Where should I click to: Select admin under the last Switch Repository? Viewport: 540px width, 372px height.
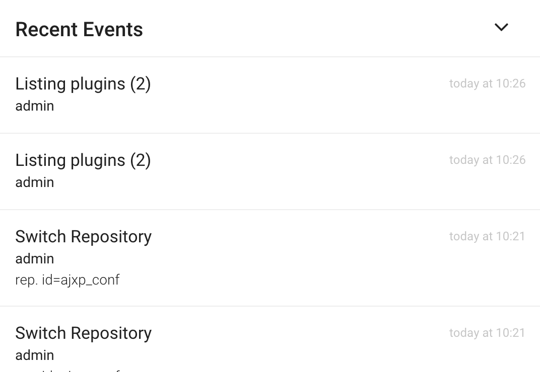click(35, 355)
